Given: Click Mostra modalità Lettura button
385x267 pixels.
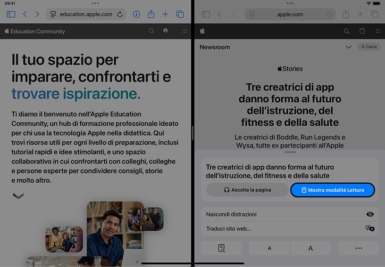Looking at the screenshot, I should coord(333,190).
